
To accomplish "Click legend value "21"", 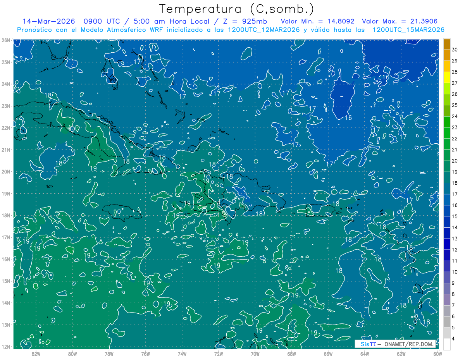I will [x=455, y=150].
